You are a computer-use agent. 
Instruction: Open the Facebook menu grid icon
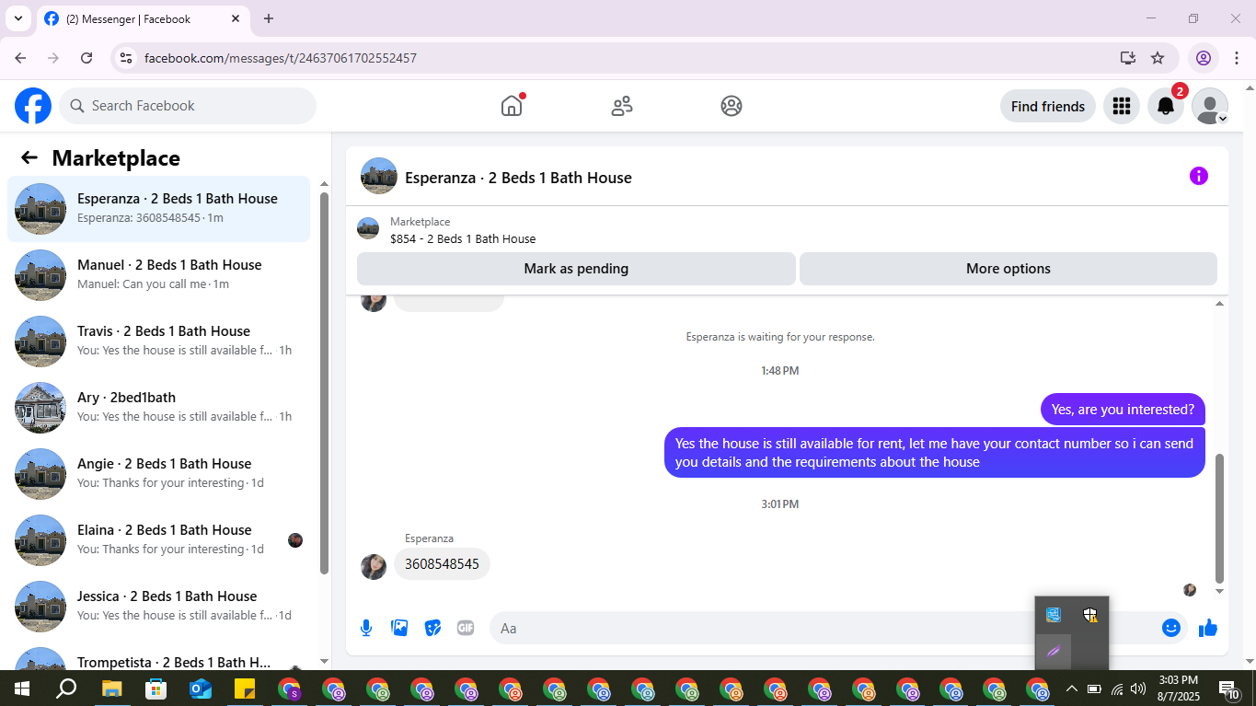pos(1121,106)
